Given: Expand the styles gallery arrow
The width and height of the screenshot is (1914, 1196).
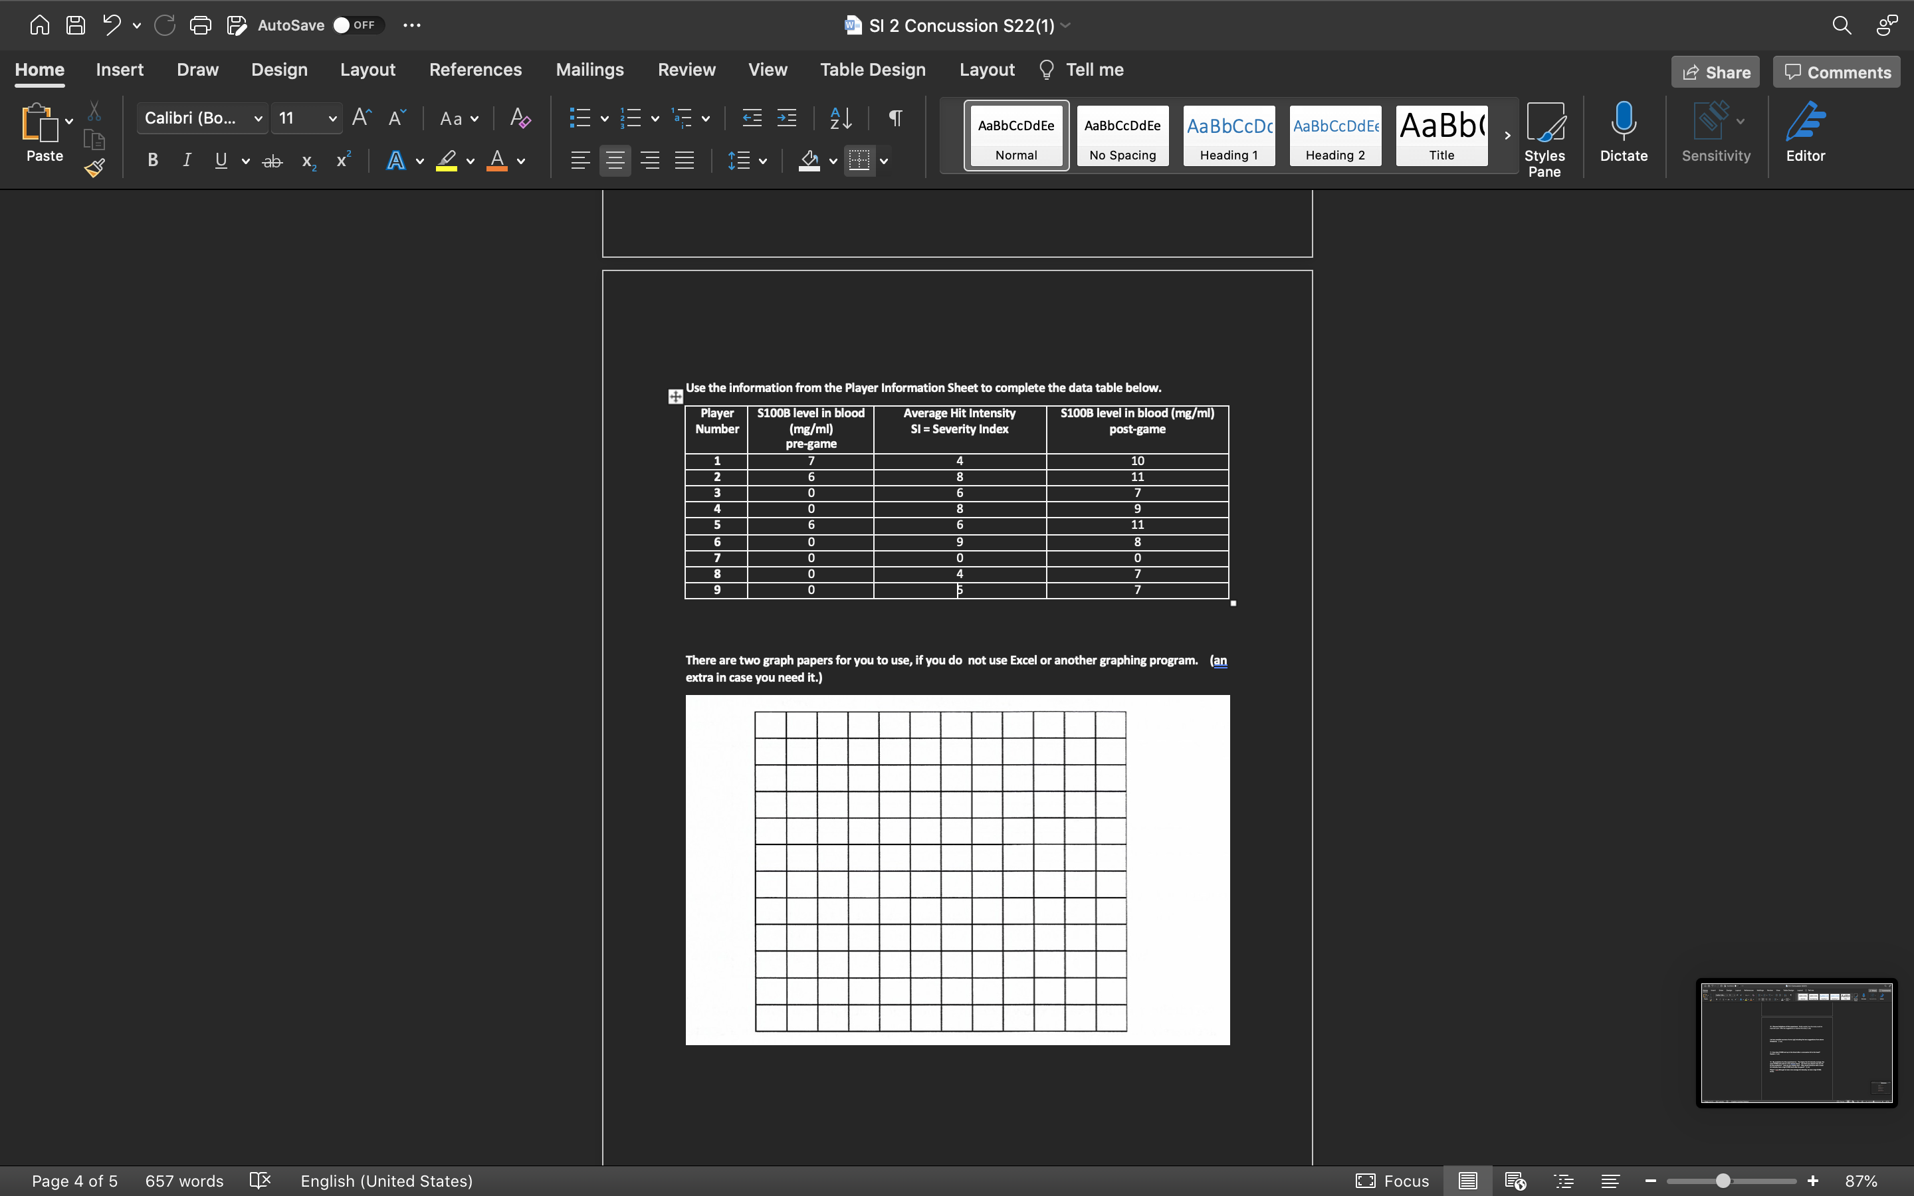Looking at the screenshot, I should click(x=1507, y=136).
